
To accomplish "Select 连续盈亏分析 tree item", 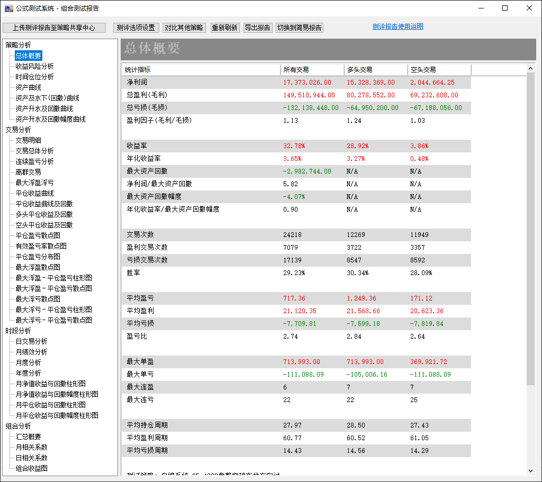I will click(34, 161).
